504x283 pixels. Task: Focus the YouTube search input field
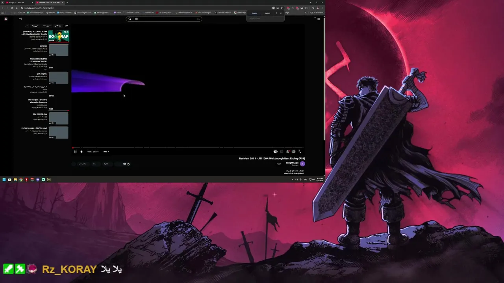[x=168, y=19]
